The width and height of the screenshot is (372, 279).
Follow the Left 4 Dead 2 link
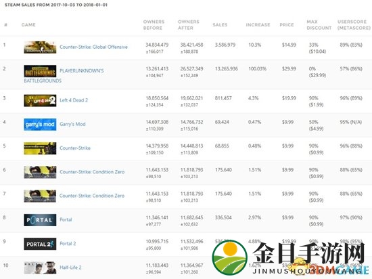click(x=74, y=100)
